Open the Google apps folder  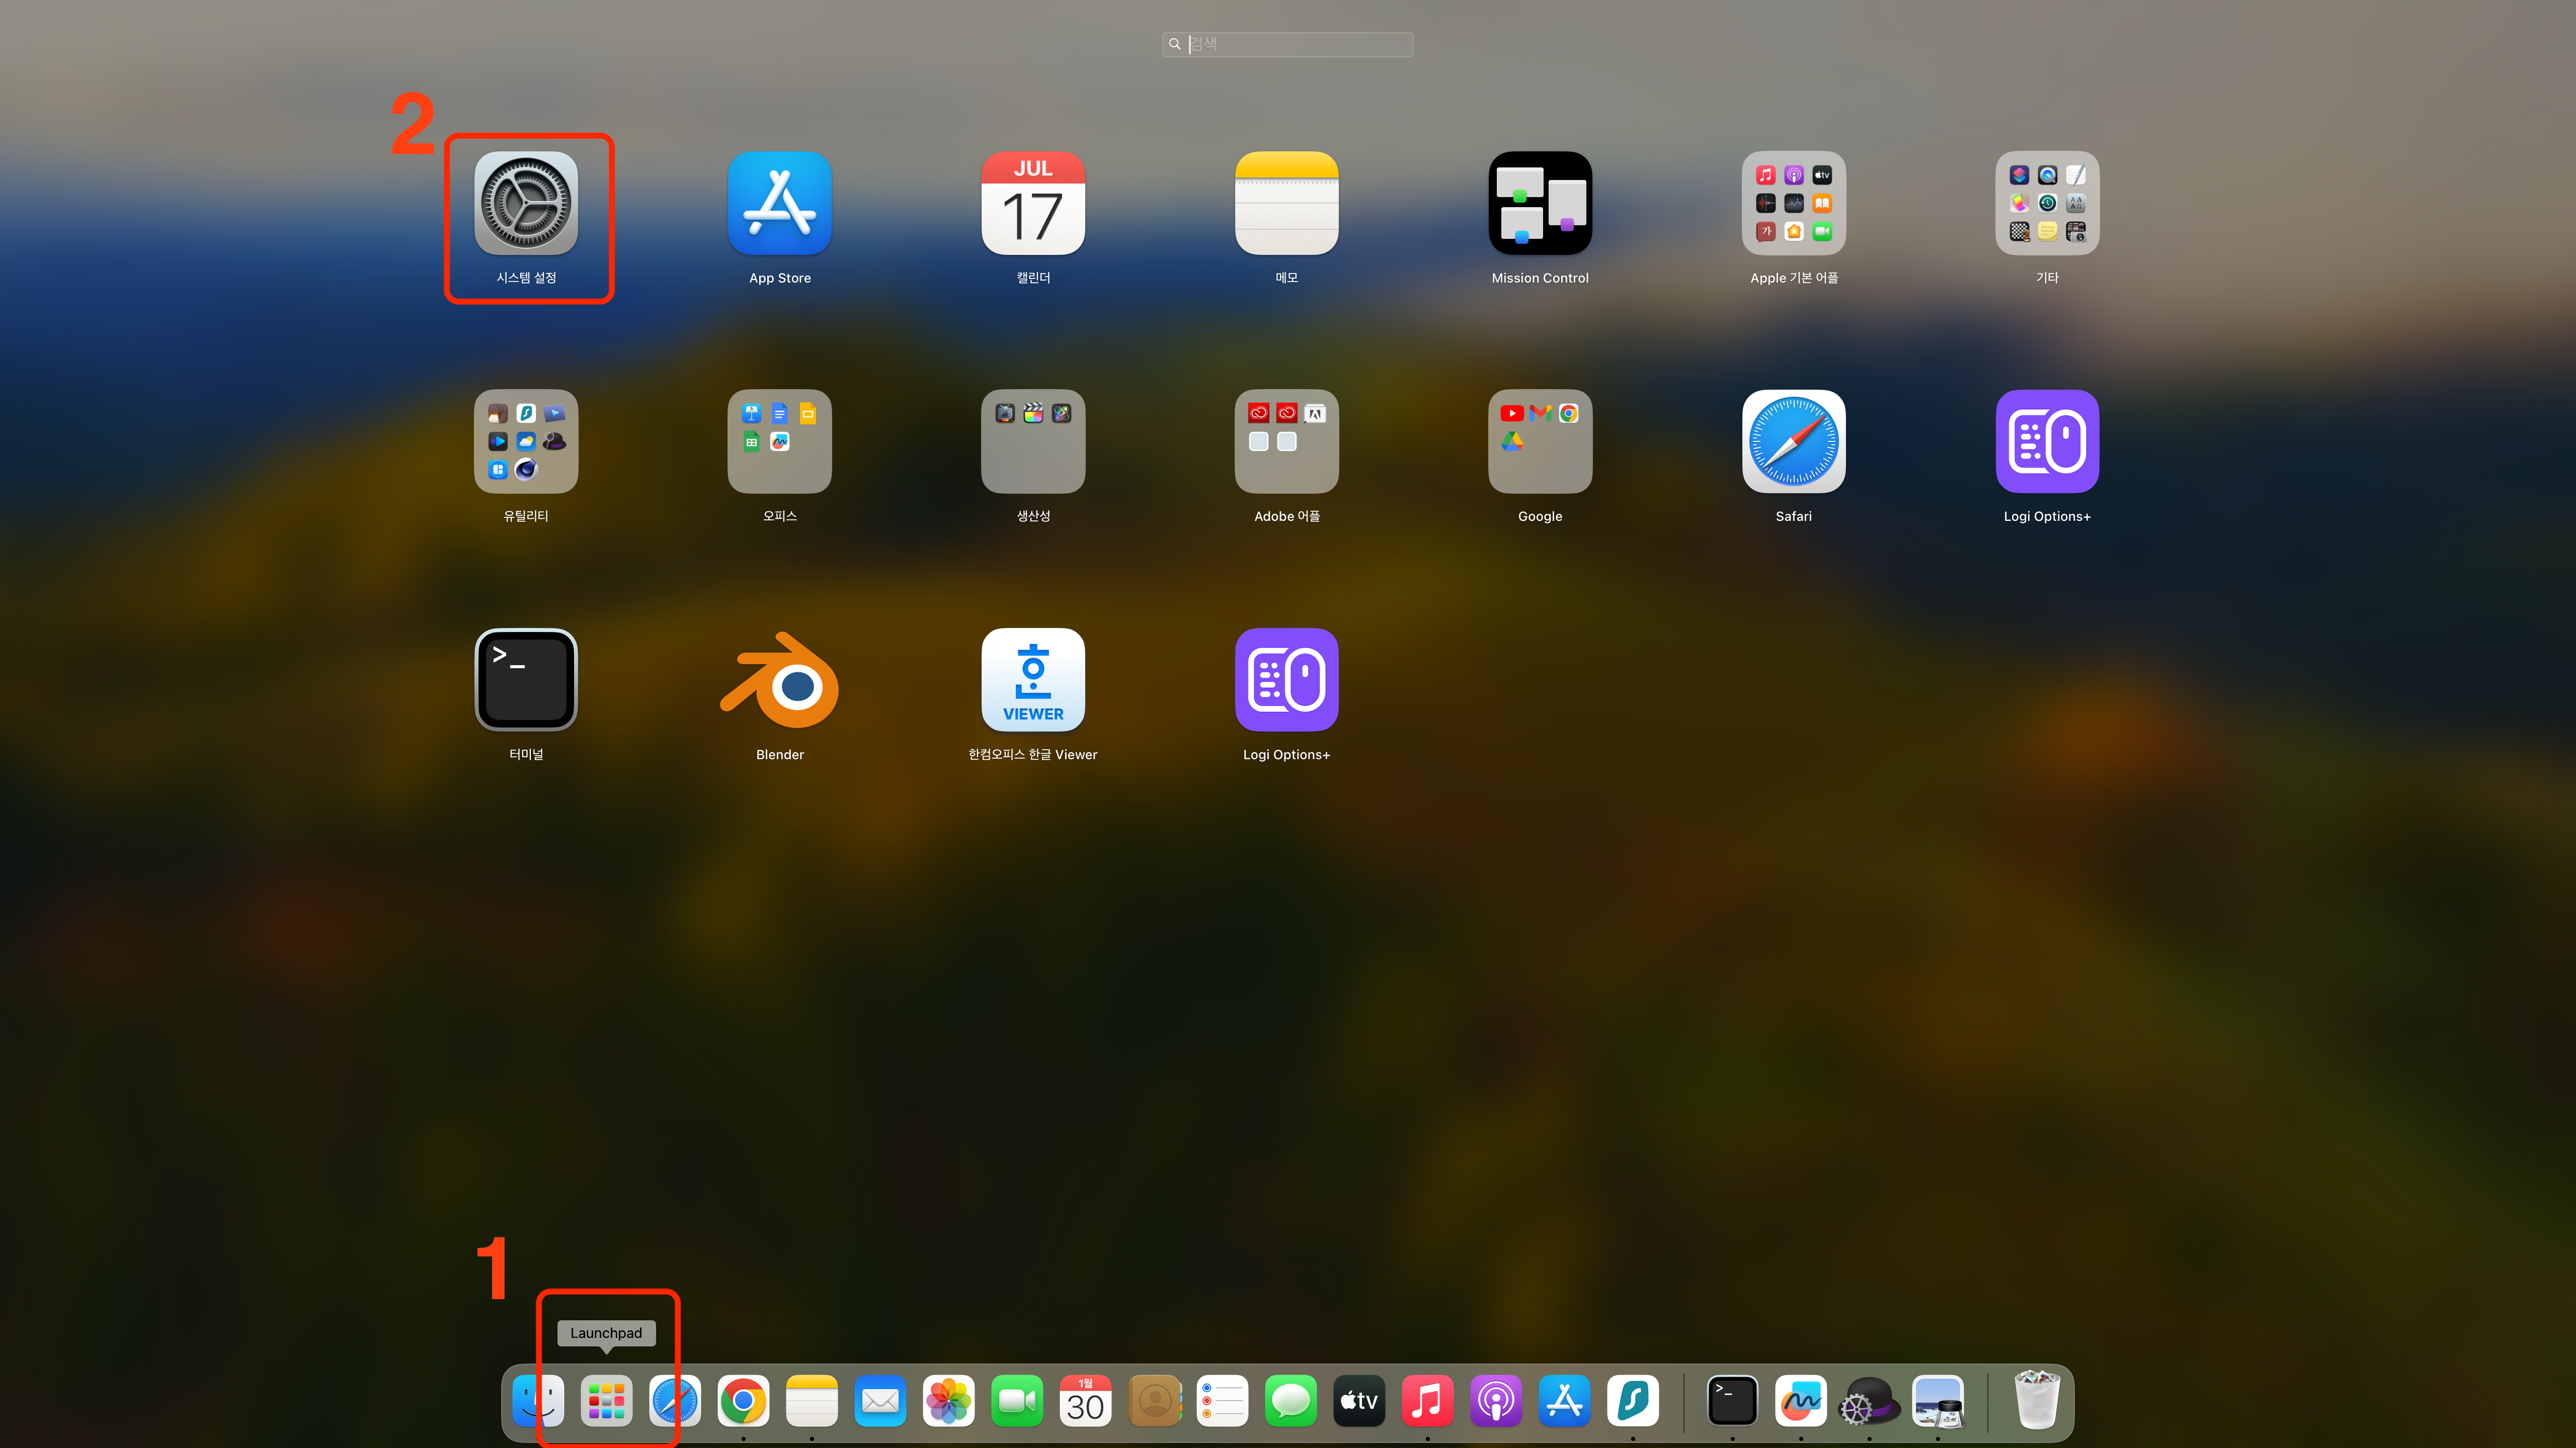(1540, 442)
